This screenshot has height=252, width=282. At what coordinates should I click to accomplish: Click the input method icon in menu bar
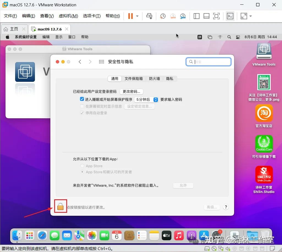pos(200,37)
